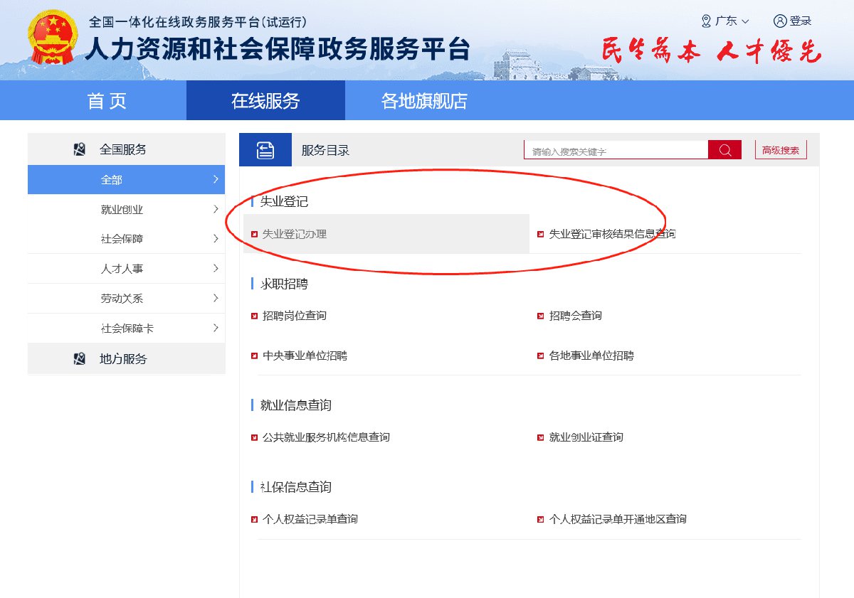Click the 全国服务 map icon
854x598 pixels.
[80, 150]
